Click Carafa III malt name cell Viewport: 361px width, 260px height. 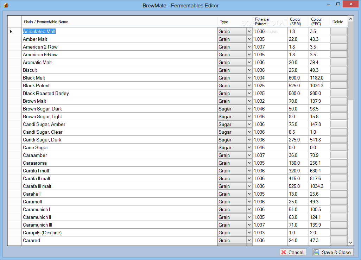[119, 186]
